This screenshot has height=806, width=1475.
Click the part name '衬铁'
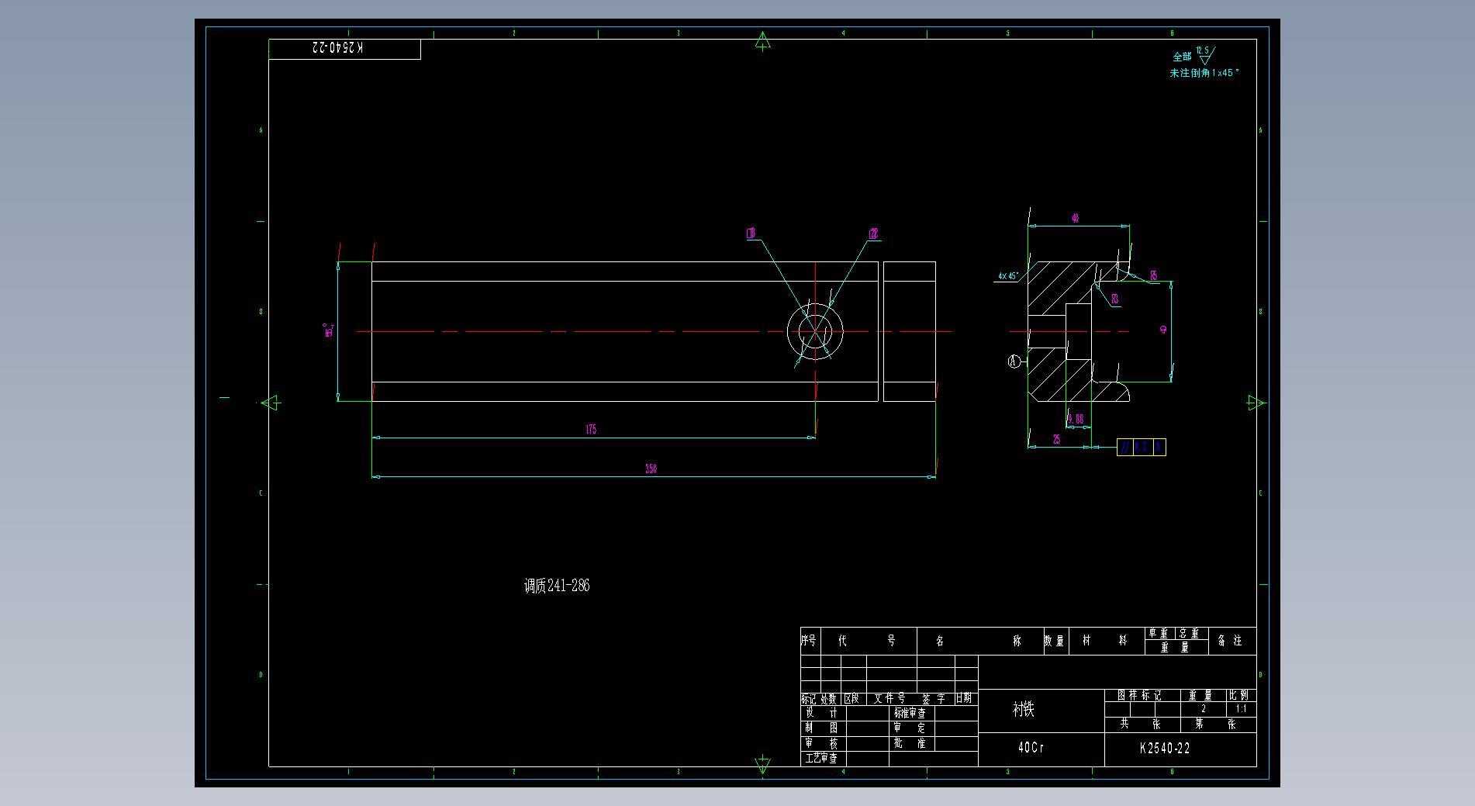(1024, 709)
